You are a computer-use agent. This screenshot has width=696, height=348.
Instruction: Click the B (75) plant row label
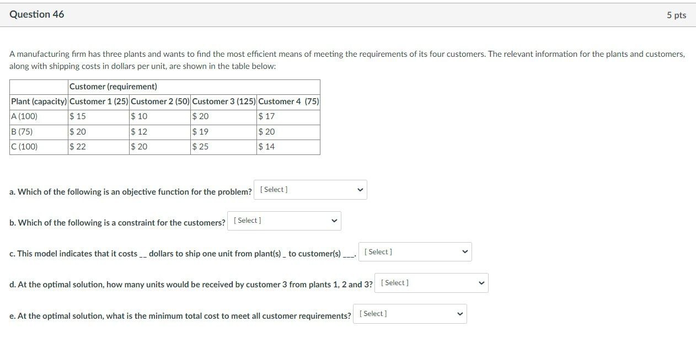[39, 132]
